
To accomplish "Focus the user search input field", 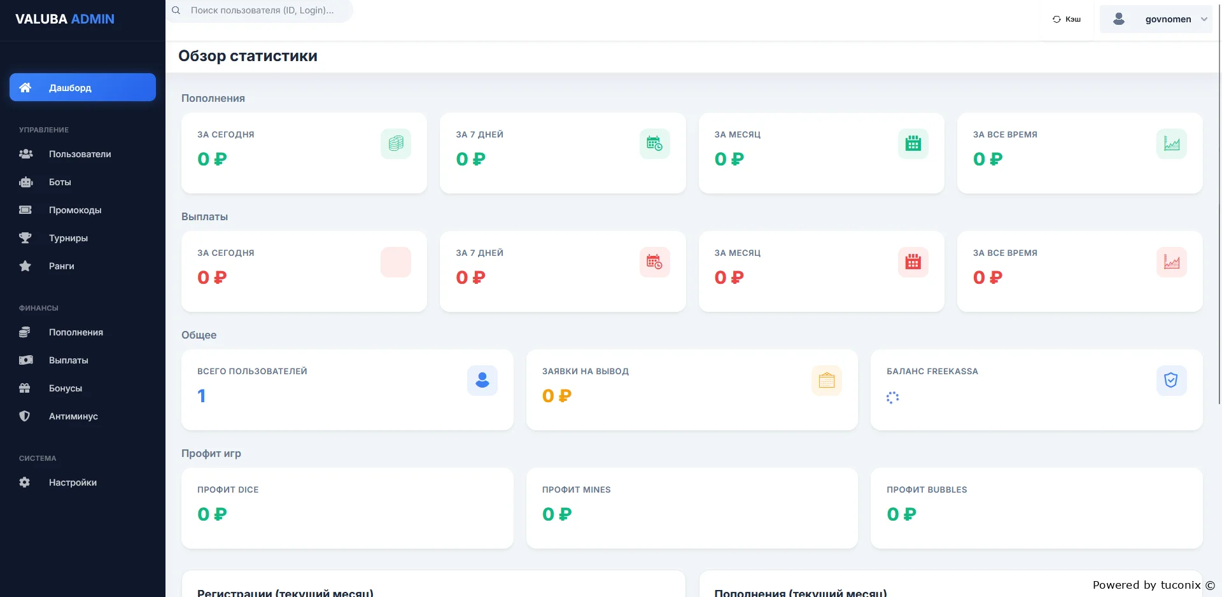I will (267, 11).
